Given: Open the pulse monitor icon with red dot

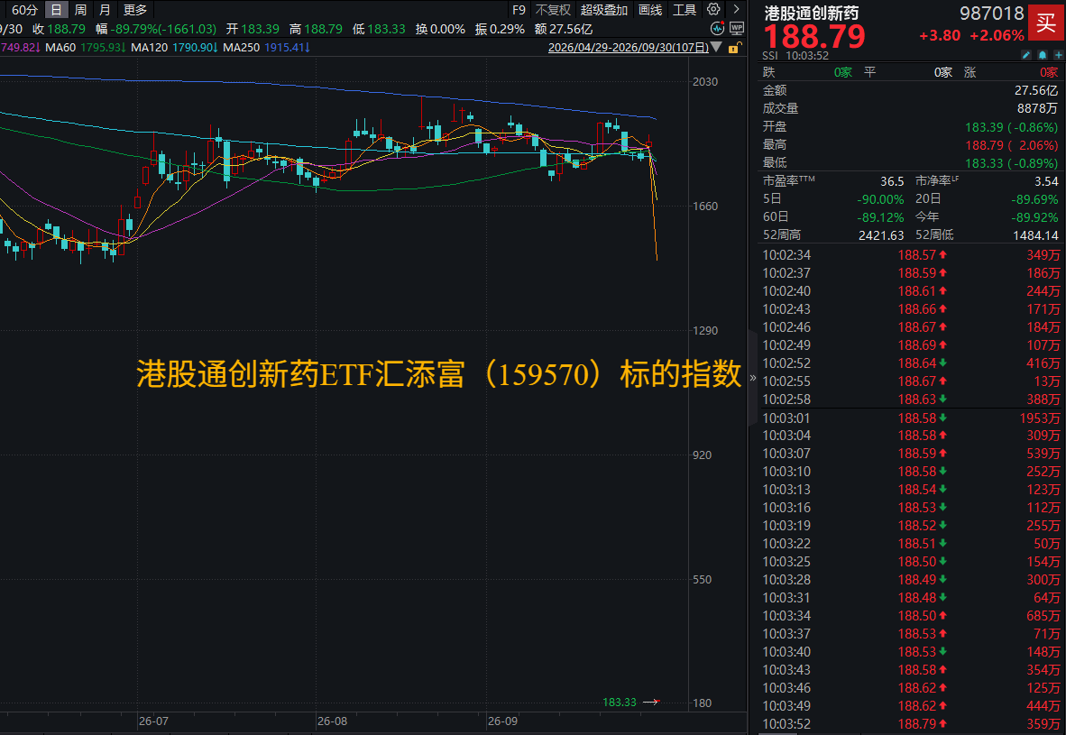Looking at the screenshot, I should tap(717, 29).
